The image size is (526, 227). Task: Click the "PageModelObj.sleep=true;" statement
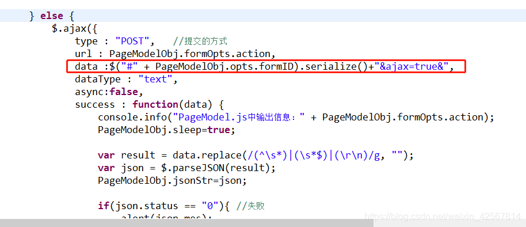[x=167, y=130]
